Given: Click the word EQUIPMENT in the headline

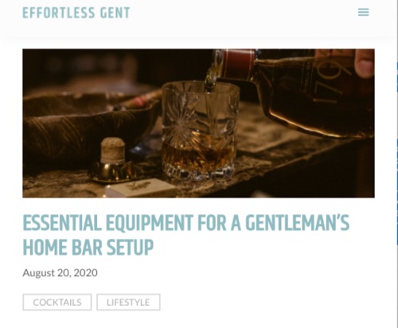Looking at the screenshot, I should tap(150, 222).
